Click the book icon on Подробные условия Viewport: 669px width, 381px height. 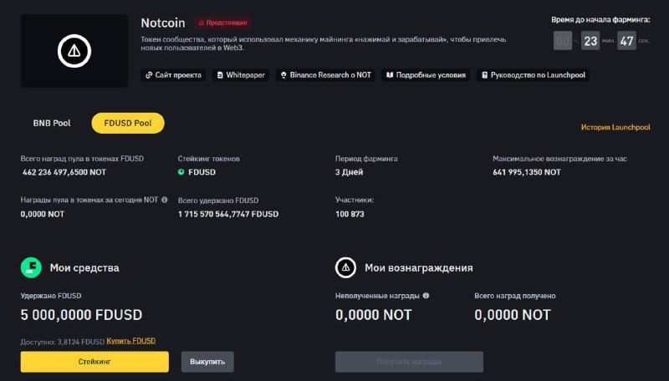(x=390, y=75)
